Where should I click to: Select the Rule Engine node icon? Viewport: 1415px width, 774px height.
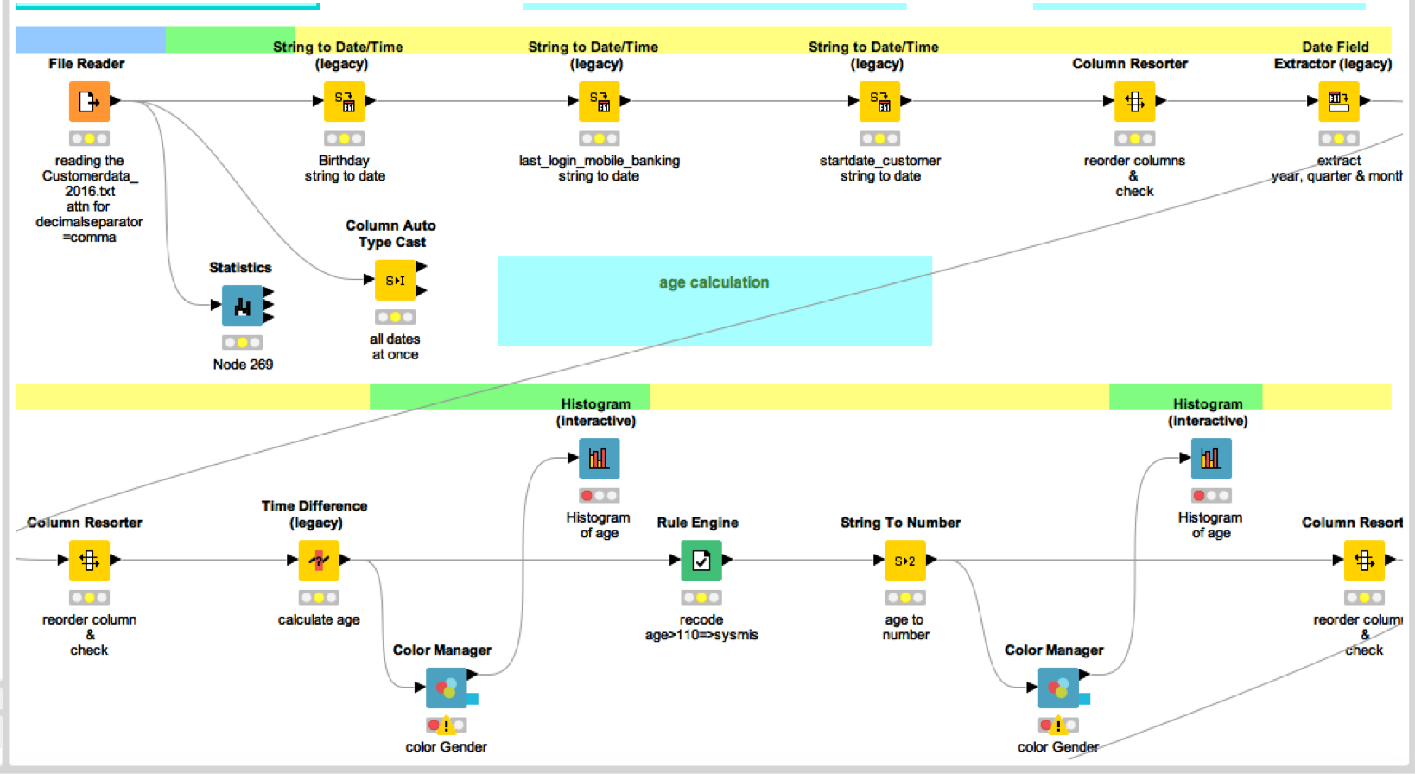(x=701, y=561)
